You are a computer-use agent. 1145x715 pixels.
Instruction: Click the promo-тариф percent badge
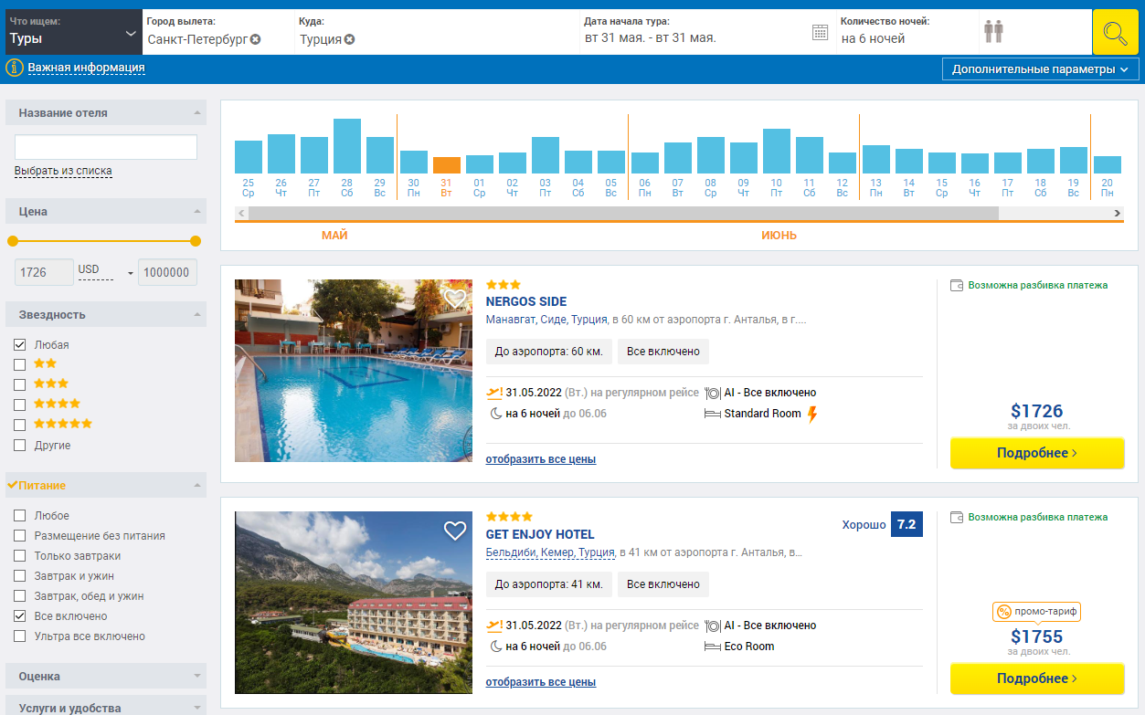(x=1036, y=612)
